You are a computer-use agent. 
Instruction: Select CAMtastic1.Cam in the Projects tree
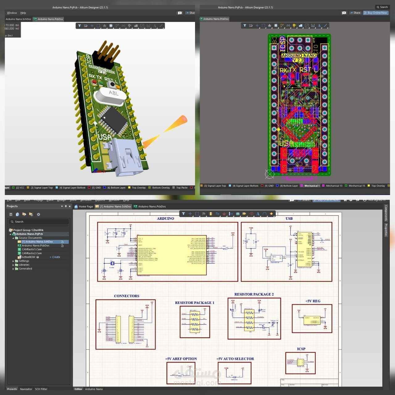31,249
